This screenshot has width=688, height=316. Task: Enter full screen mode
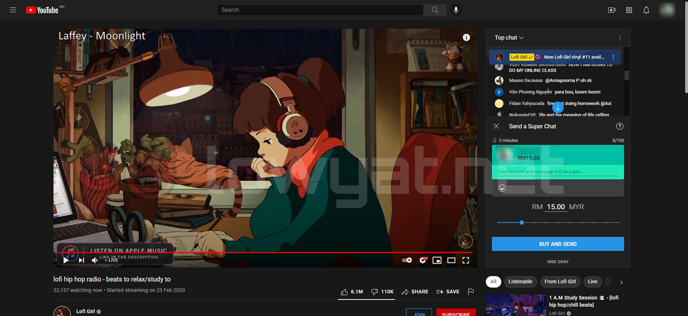click(466, 260)
